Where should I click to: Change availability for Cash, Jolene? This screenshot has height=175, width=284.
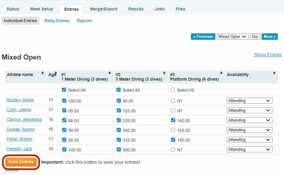click(x=249, y=111)
